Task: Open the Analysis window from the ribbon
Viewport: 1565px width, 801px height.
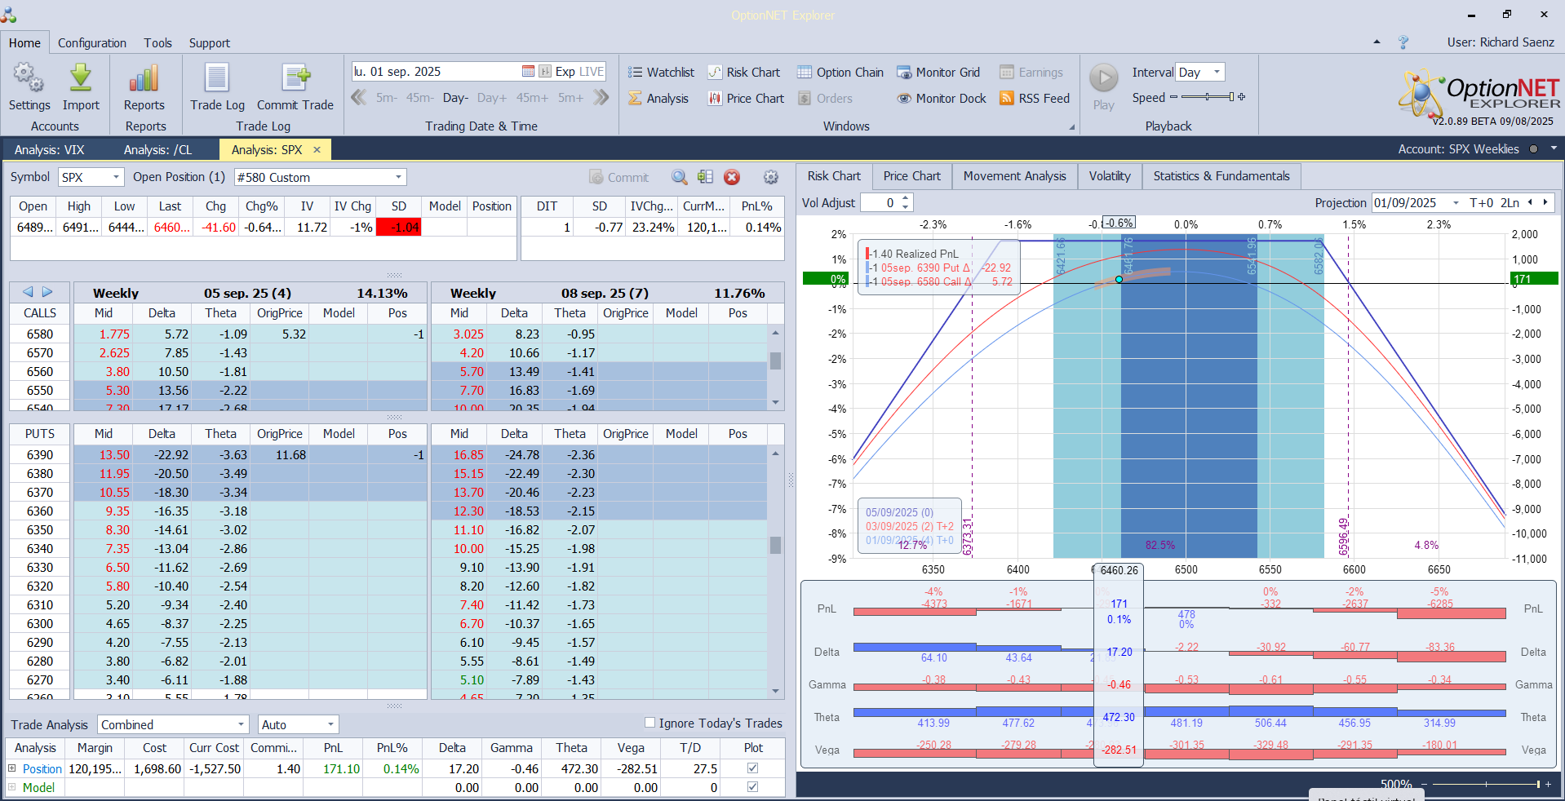Action: [x=658, y=99]
